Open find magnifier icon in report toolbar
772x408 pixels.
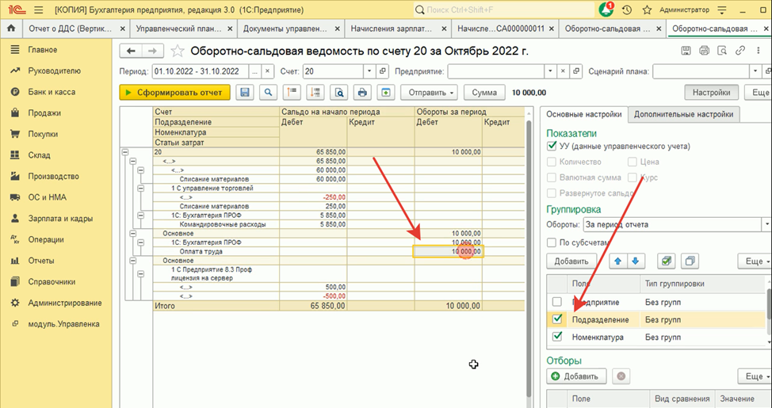coord(268,93)
